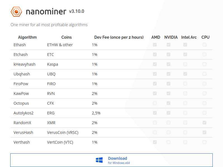Select the kHeavyhash algorithm row name
Image resolution: width=223 pixels, height=167 pixels.
tap(25, 64)
